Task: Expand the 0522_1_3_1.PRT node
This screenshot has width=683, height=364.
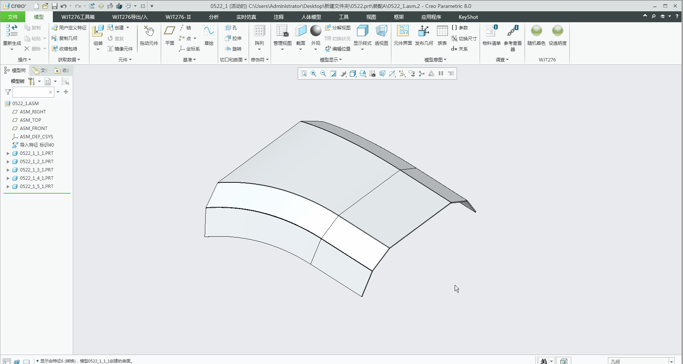Action: 8,170
